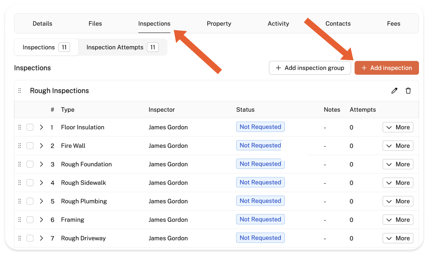The image size is (427, 257).
Task: Open the More dropdown for Rough Driveway
Action: click(398, 238)
